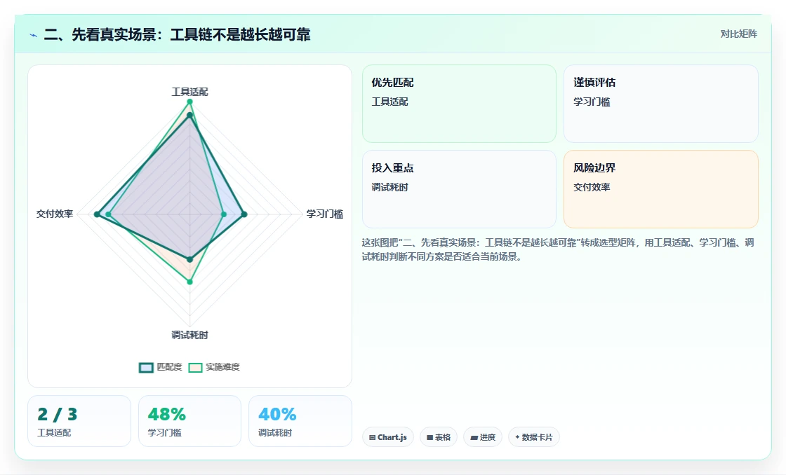Click the section title 二、先看真实场景
This screenshot has height=475, width=786.
(177, 34)
